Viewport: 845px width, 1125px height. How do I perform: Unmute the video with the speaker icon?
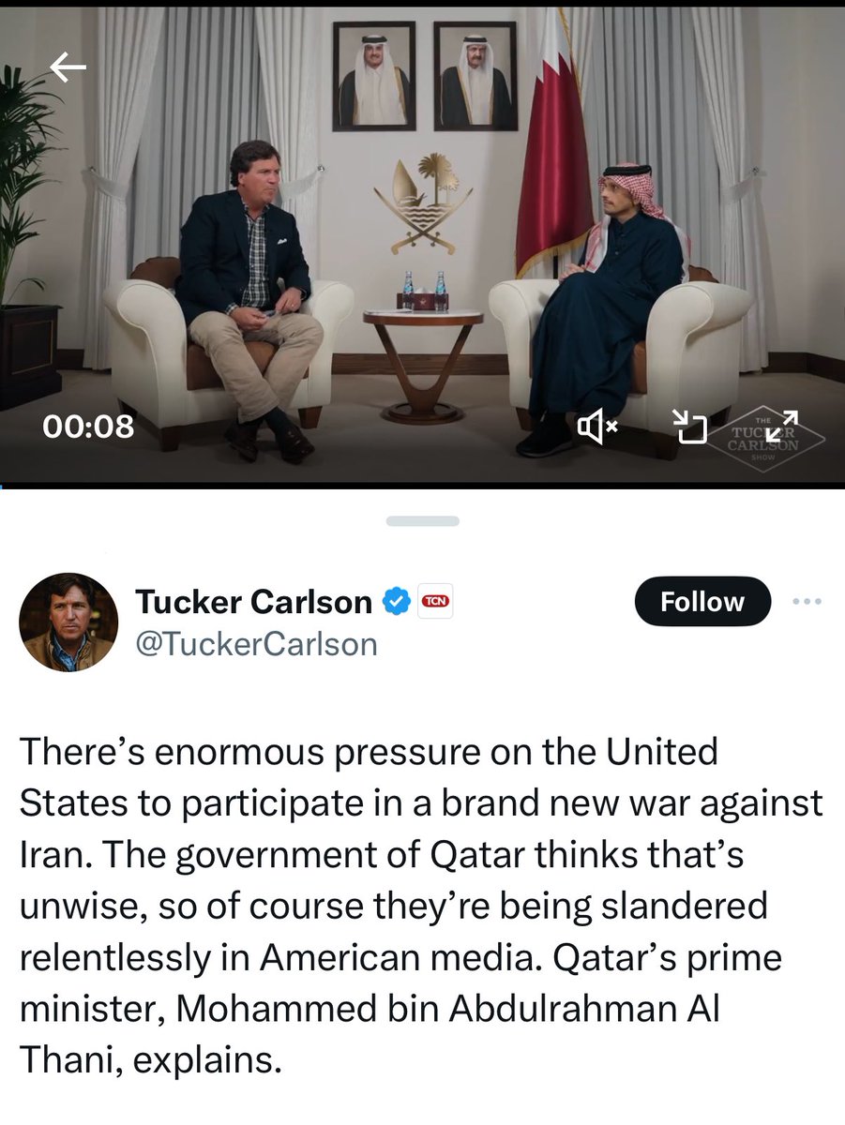[x=596, y=428]
